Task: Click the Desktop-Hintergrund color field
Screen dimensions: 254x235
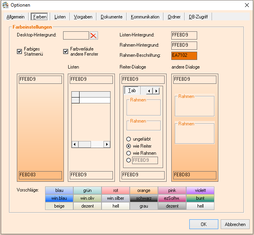Action: click(x=76, y=35)
